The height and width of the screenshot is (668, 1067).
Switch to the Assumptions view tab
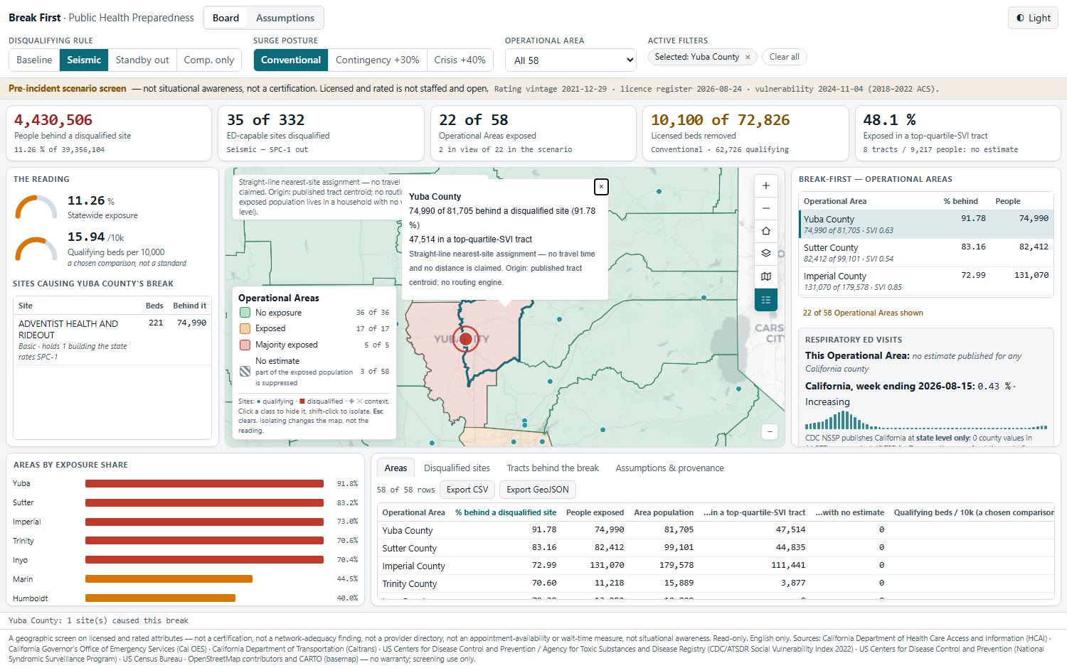pos(285,18)
